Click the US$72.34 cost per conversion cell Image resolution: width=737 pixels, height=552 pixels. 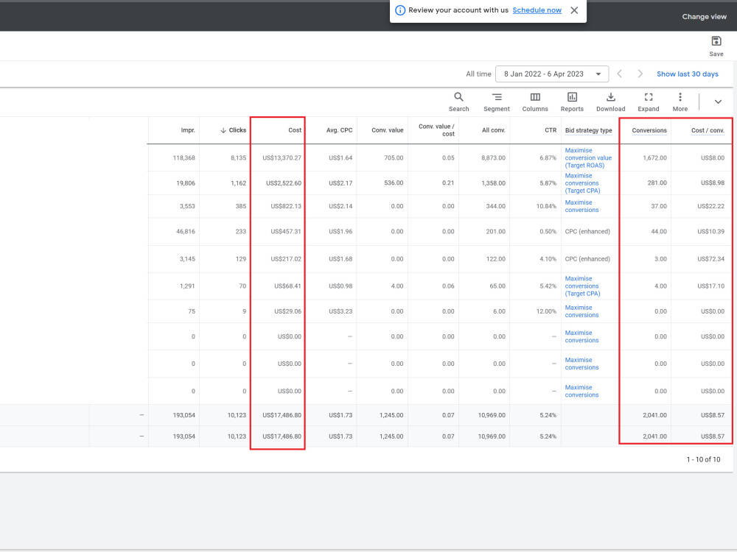tap(710, 258)
